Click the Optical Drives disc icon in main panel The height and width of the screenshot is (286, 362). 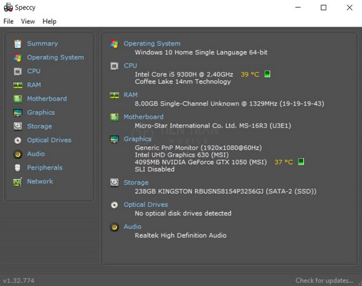click(114, 205)
